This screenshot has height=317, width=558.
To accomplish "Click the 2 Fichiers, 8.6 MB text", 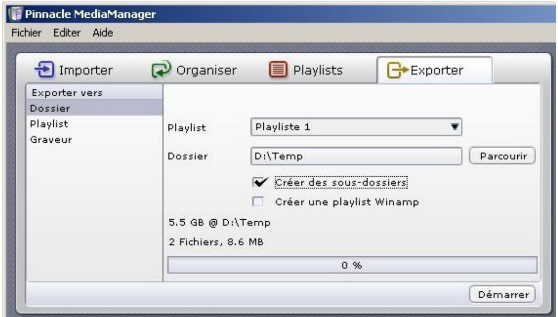I will point(216,242).
